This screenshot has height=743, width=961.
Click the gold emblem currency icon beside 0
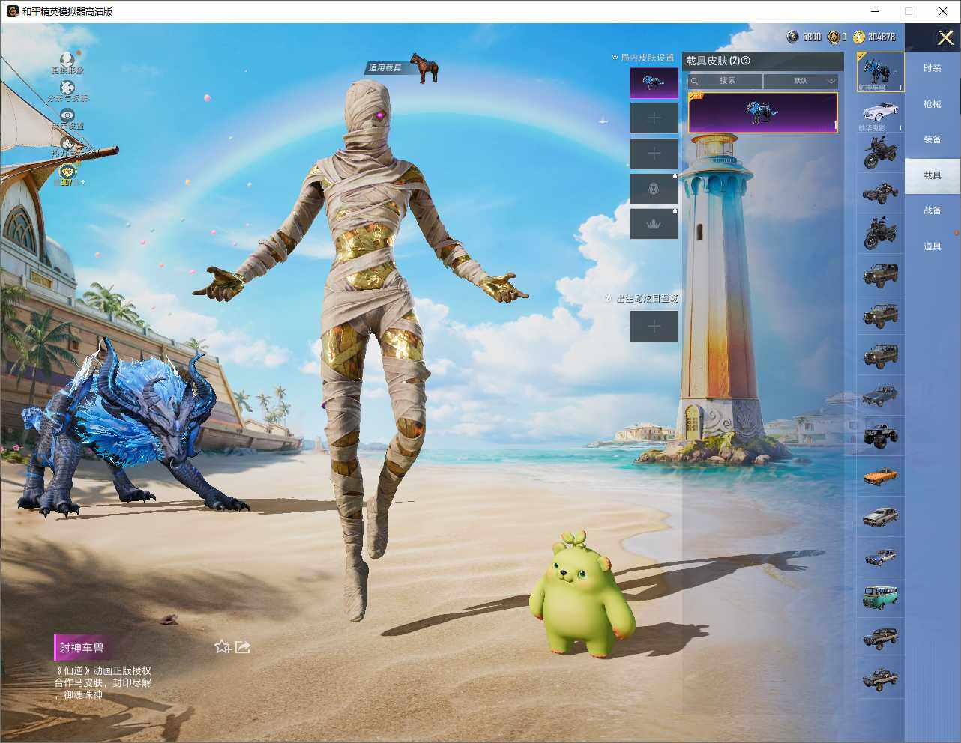tap(832, 37)
